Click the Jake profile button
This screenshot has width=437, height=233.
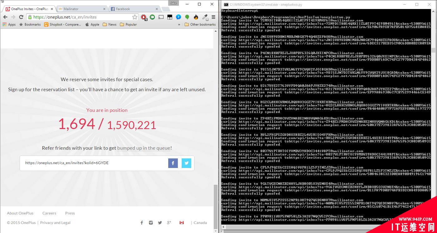coord(173,3)
